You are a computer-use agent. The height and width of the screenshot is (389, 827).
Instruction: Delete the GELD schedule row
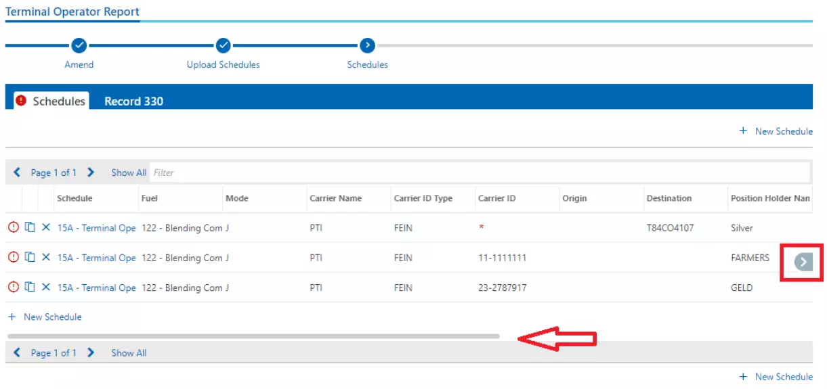click(46, 288)
